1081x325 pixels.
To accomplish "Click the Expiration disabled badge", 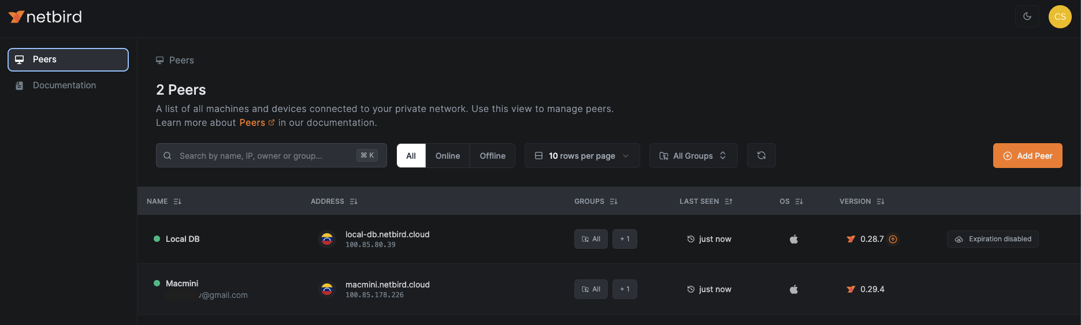I will tap(993, 239).
